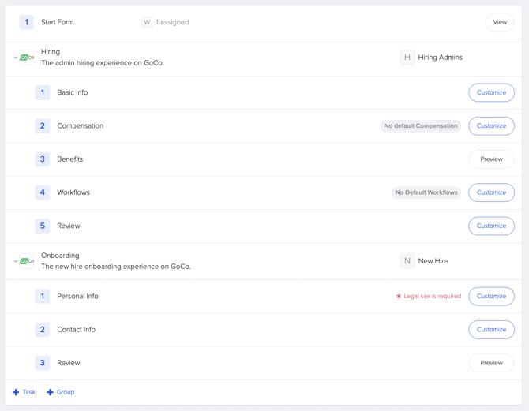Click the Start Form title
The image size is (529, 411).
[x=58, y=22]
